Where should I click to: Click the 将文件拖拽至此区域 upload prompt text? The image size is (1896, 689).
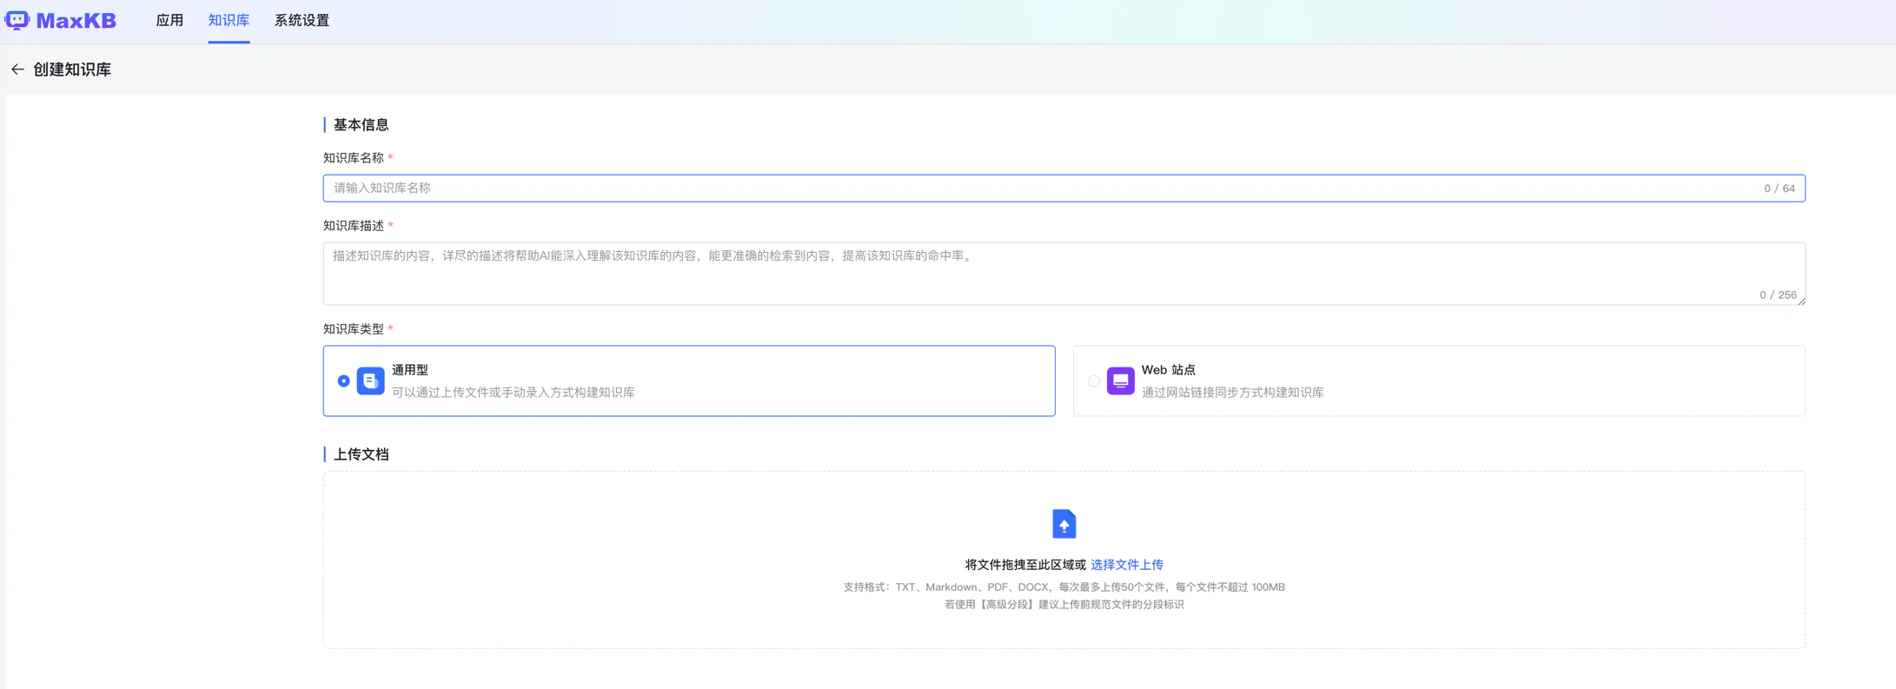click(1025, 565)
